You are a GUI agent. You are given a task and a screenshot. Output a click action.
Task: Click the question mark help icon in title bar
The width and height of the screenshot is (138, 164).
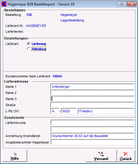coord(122,4)
